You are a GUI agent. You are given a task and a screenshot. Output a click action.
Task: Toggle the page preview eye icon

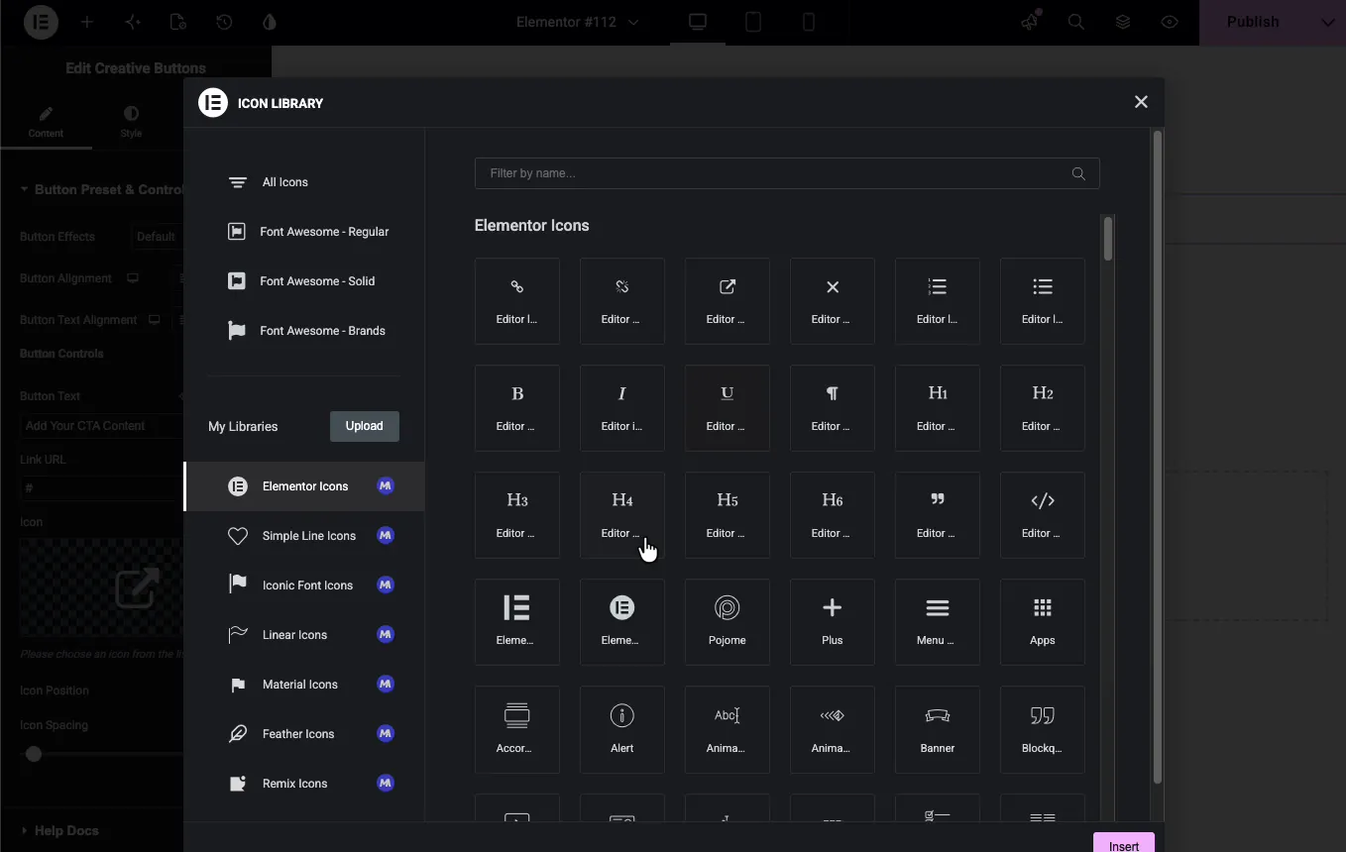click(x=1170, y=22)
